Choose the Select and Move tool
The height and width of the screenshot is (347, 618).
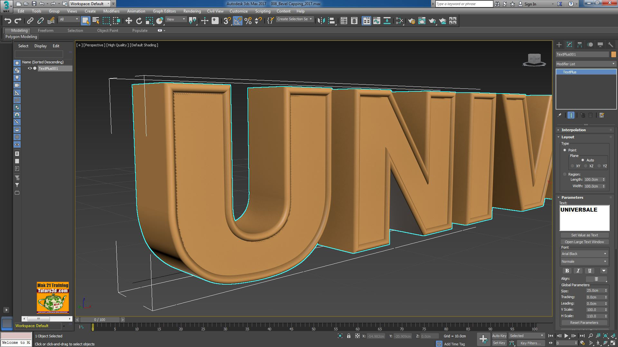(x=128, y=21)
